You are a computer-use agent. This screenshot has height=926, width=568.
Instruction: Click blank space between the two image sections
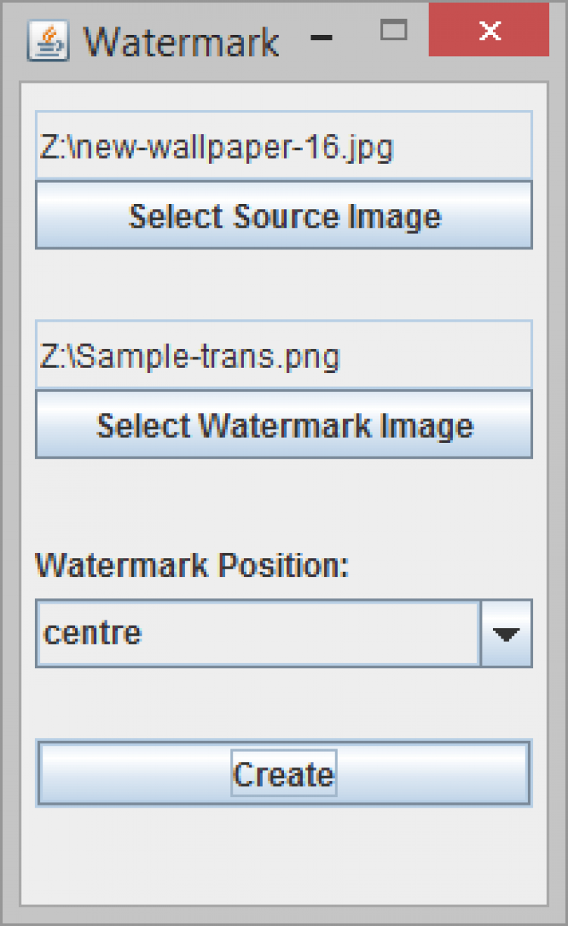tap(283, 284)
